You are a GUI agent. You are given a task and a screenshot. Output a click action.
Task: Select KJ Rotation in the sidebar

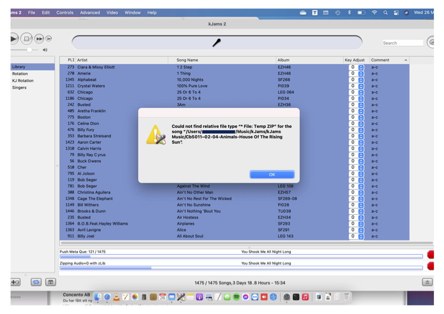tap(23, 81)
